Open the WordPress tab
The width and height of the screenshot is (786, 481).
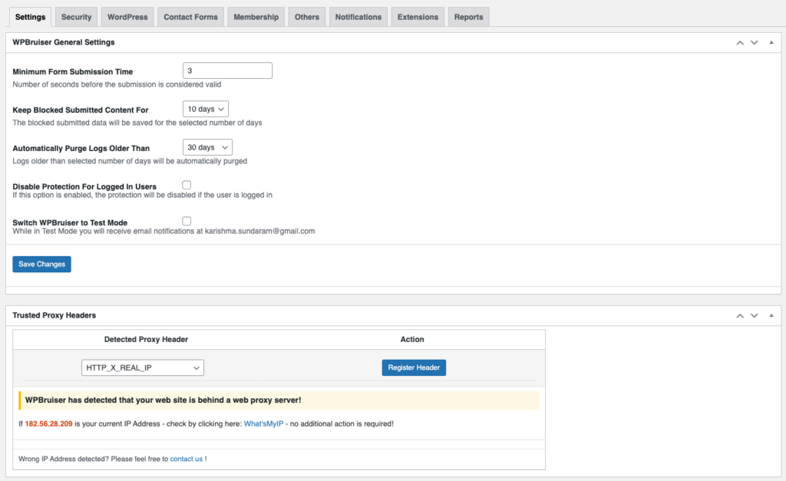127,17
